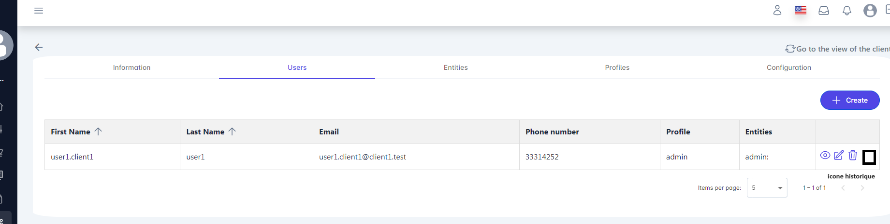The height and width of the screenshot is (224, 890).
Task: Open the Items per page dropdown
Action: tap(767, 188)
